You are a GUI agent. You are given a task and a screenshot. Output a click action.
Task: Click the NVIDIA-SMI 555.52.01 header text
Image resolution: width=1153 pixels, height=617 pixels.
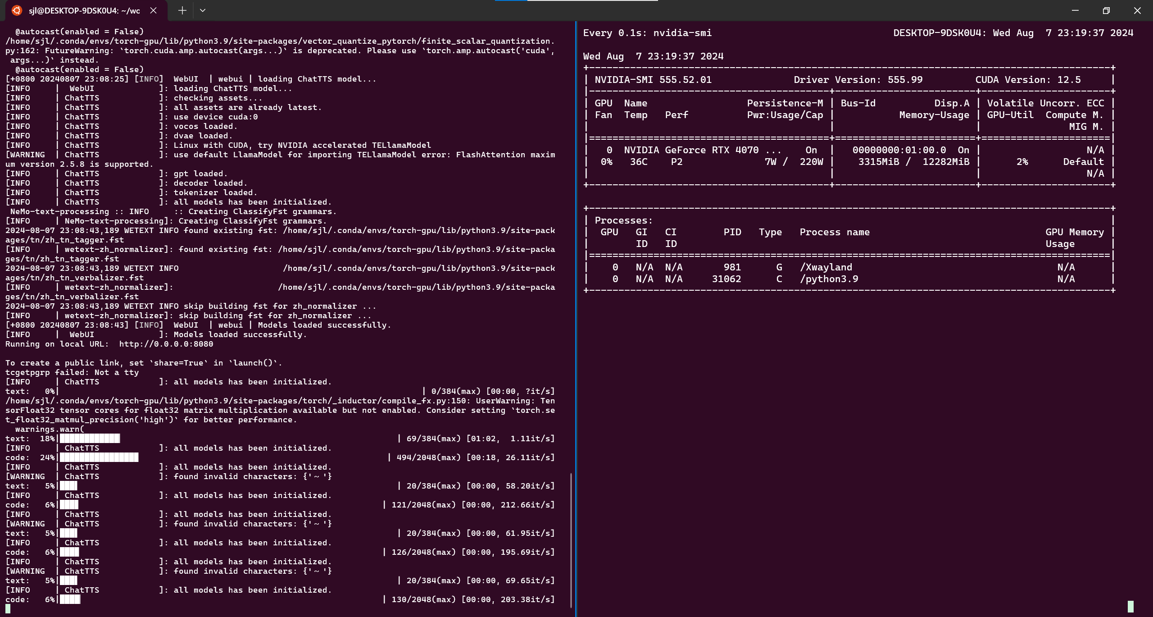point(653,80)
